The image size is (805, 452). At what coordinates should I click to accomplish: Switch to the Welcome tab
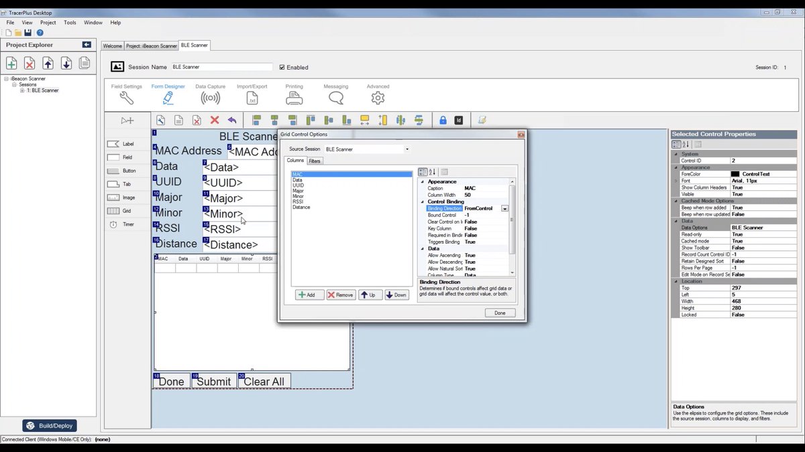[112, 46]
